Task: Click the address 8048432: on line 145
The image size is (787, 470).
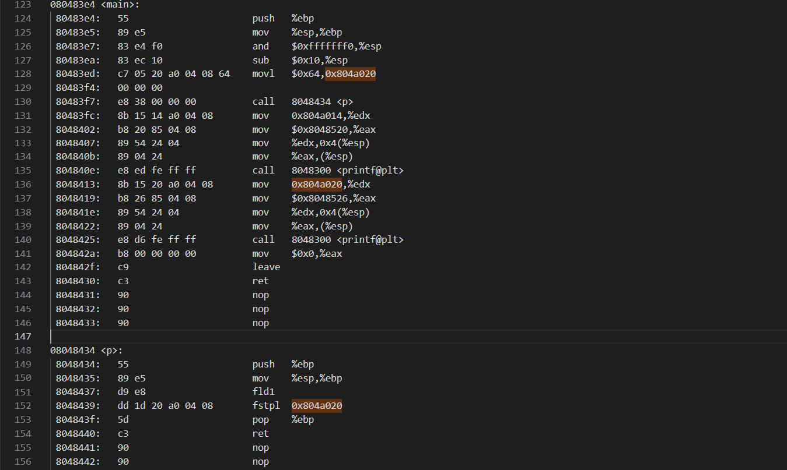Action: (78, 309)
